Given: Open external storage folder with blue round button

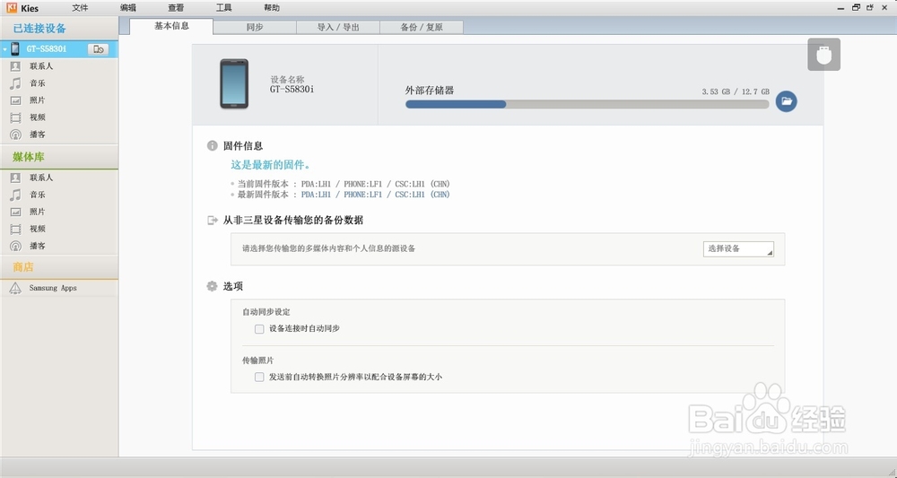Looking at the screenshot, I should [x=786, y=101].
